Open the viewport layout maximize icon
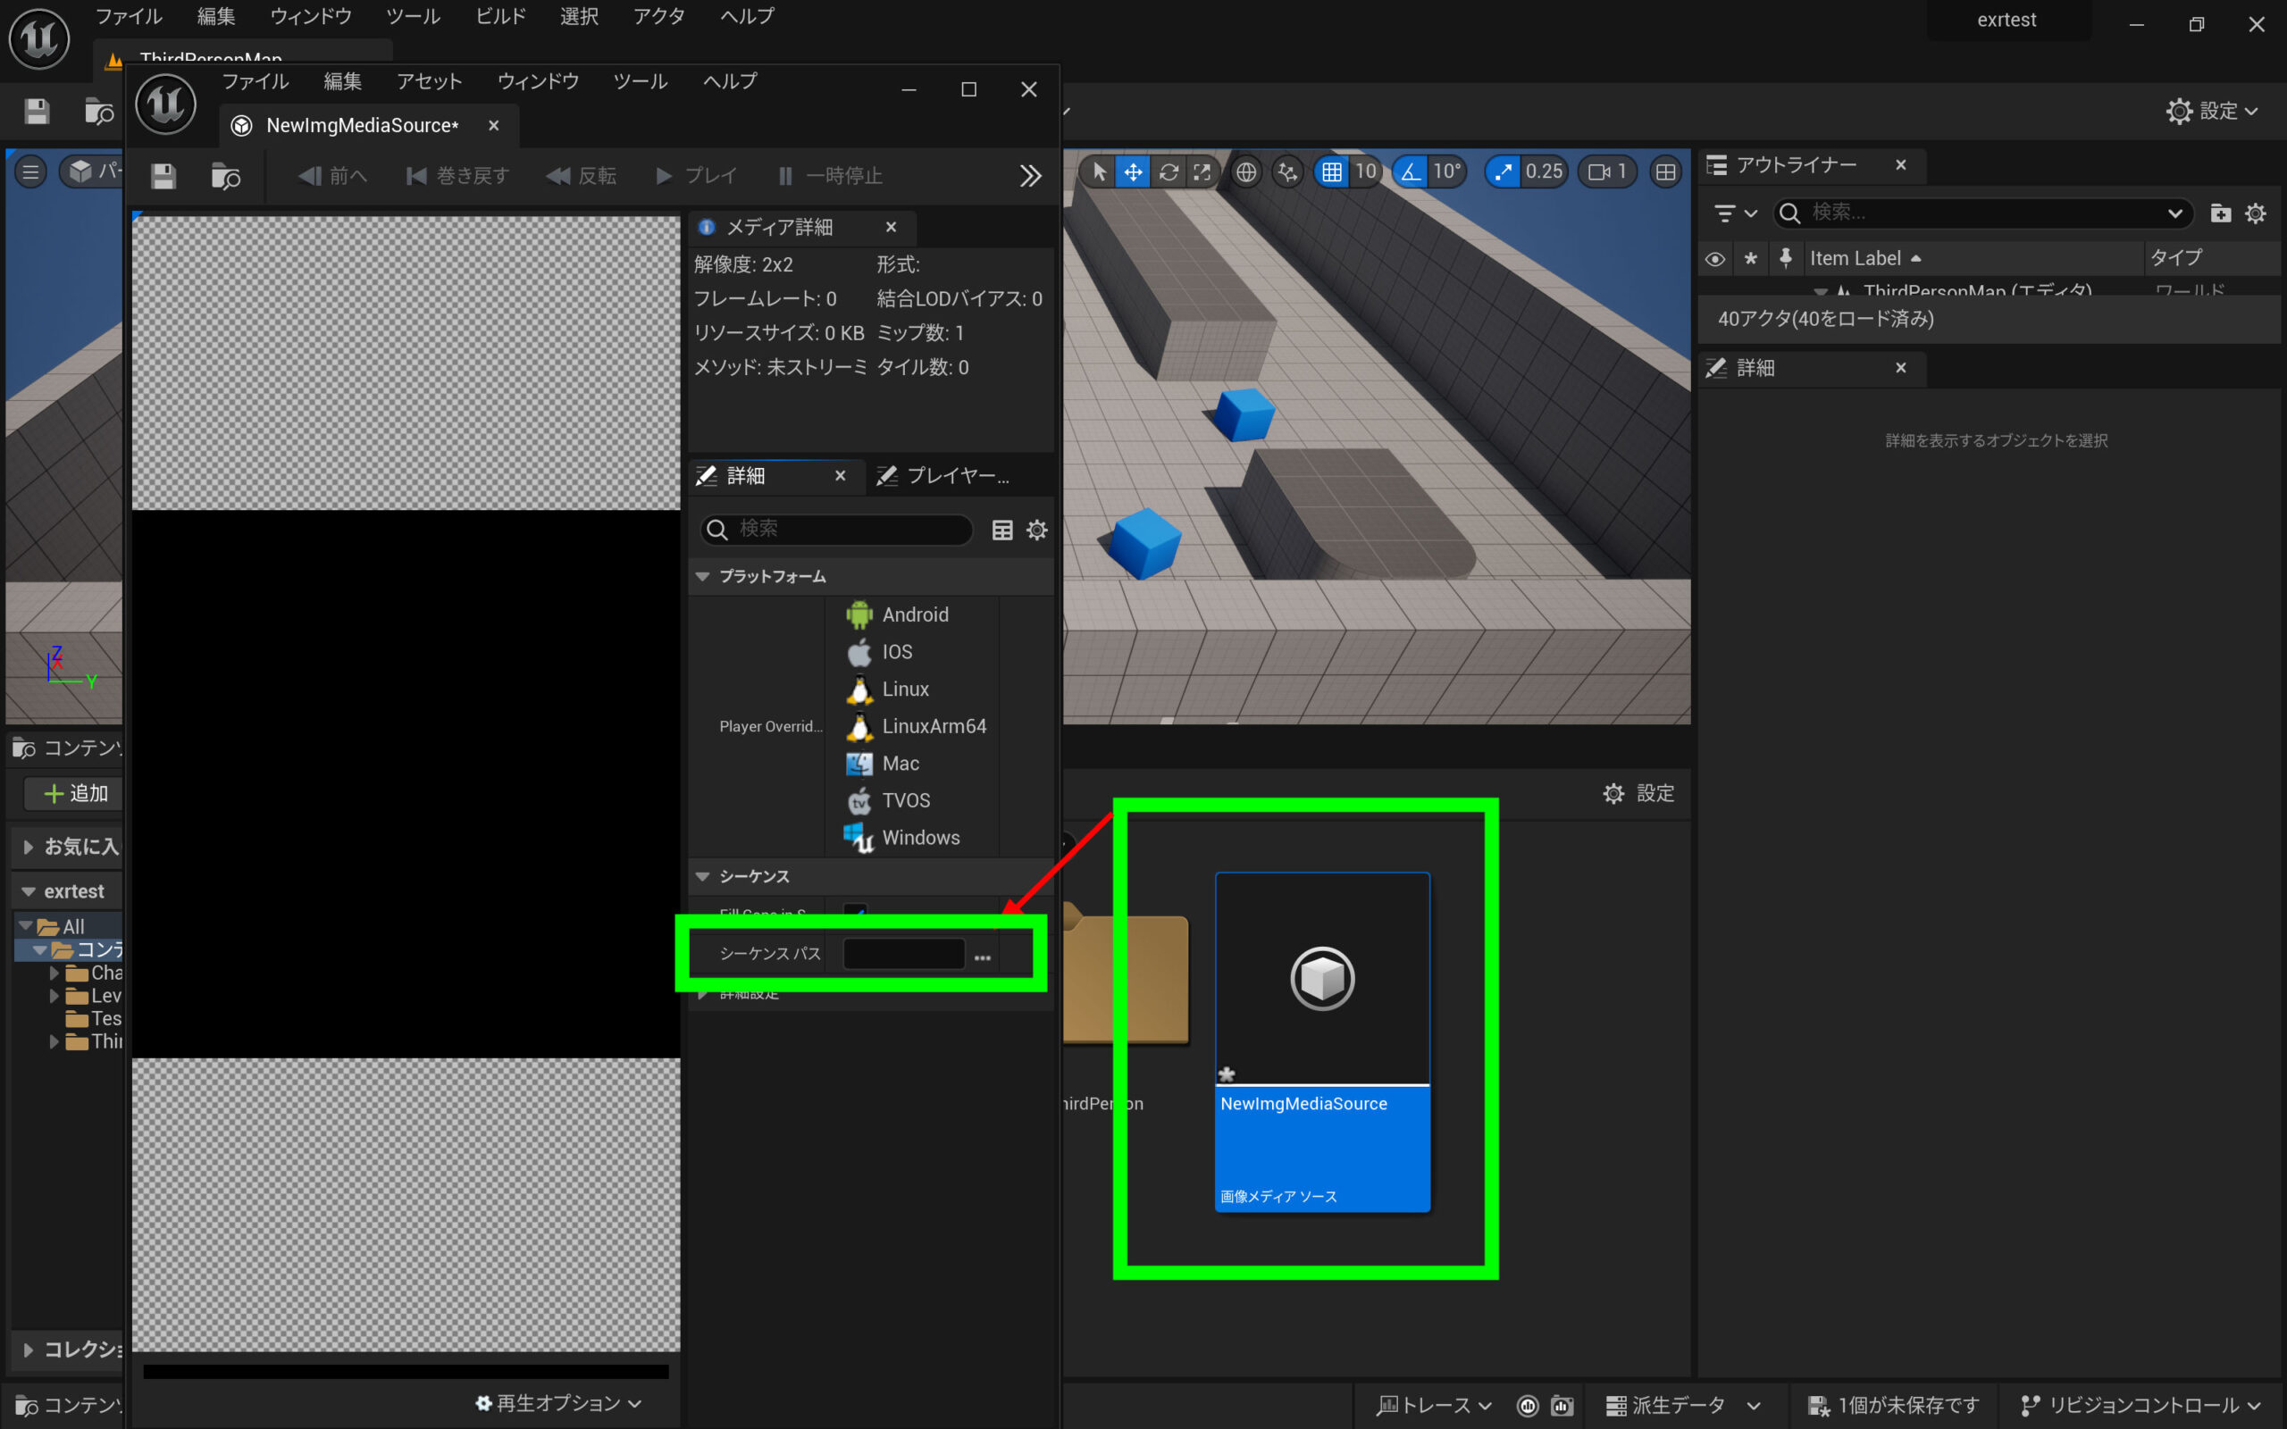The height and width of the screenshot is (1429, 2287). tap(1665, 172)
